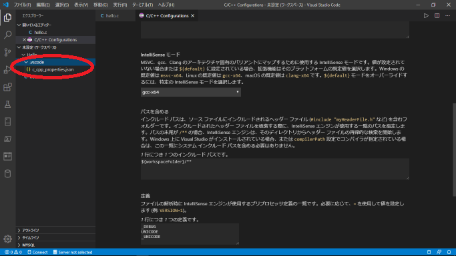Open the 移動(G) menu
The width and height of the screenshot is (456, 256).
(100, 5)
